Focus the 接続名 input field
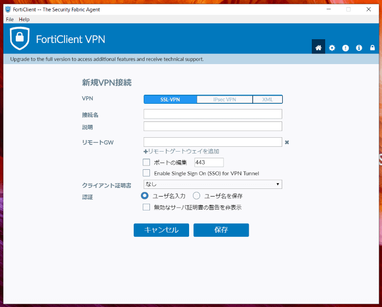382x307 pixels. (212, 114)
